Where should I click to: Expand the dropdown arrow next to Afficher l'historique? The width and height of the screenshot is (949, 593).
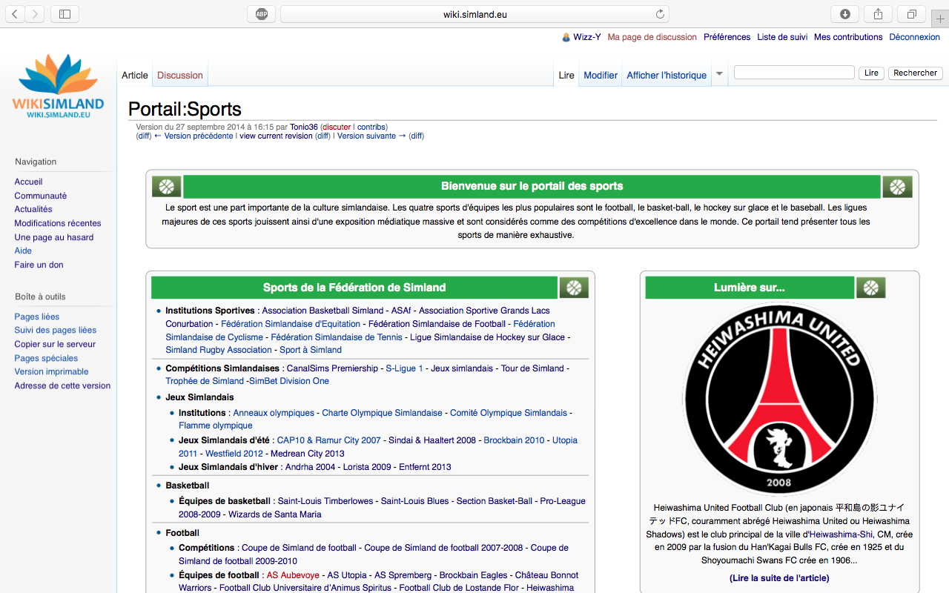[x=719, y=74]
